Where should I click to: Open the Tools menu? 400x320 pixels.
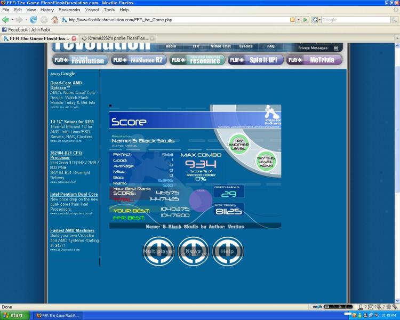pyautogui.click(x=109, y=10)
